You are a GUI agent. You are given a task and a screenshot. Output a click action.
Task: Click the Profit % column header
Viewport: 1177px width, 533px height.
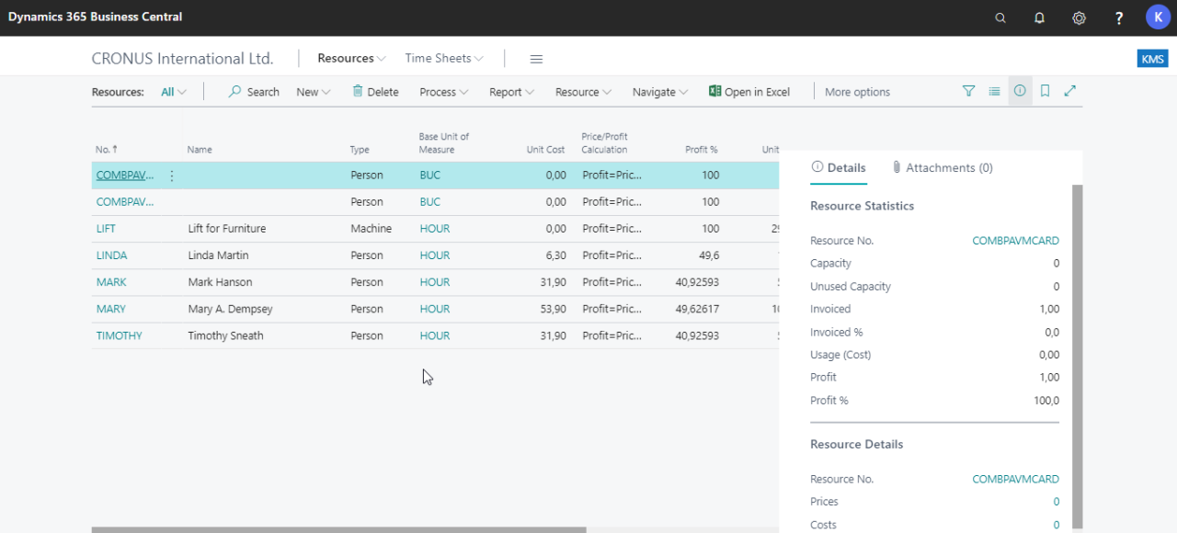click(x=702, y=149)
